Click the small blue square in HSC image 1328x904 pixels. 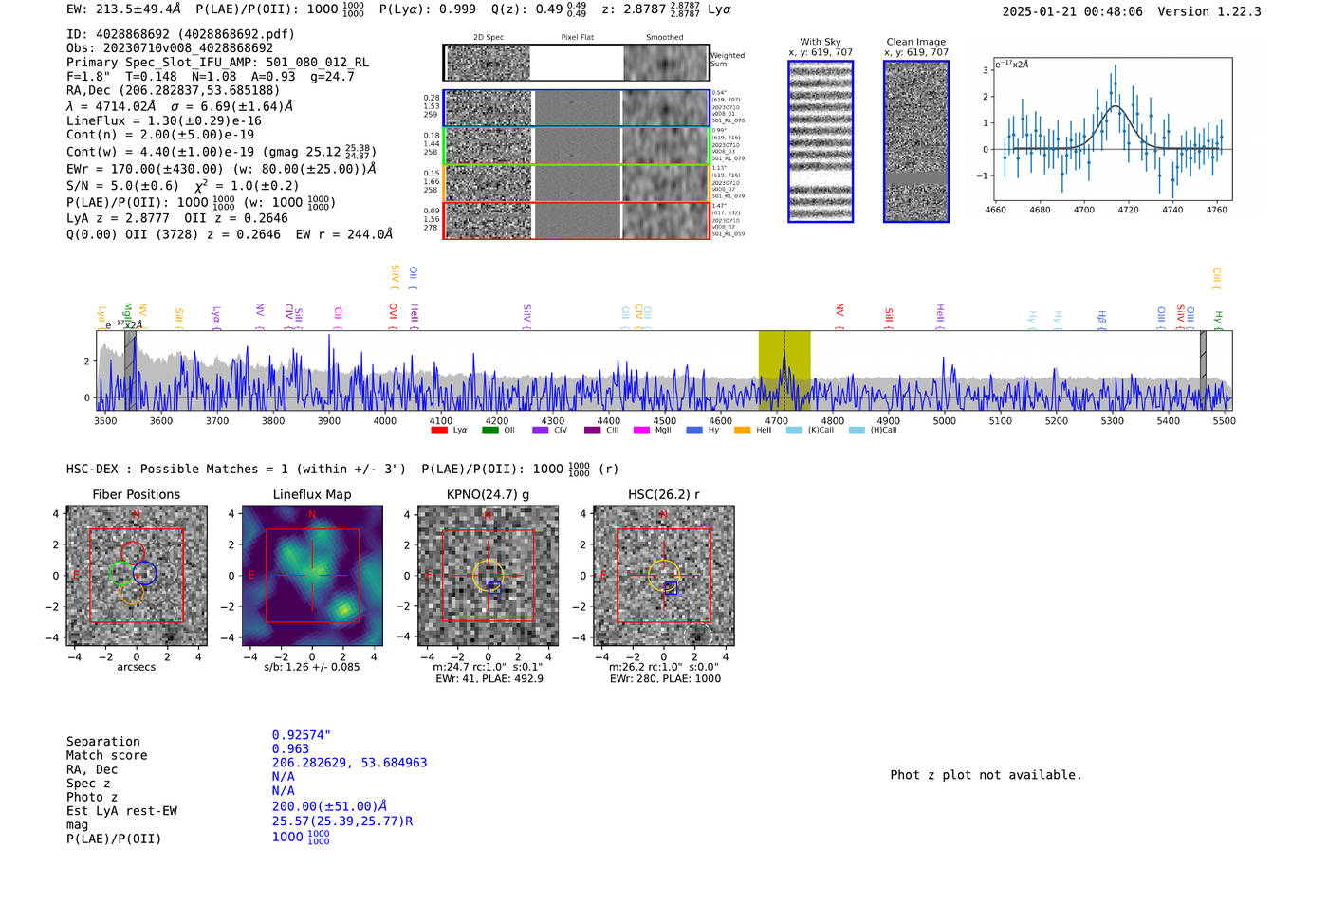click(671, 588)
